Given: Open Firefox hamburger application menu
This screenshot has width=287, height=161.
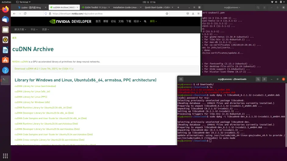Looking at the screenshot, I should click(198, 13).
